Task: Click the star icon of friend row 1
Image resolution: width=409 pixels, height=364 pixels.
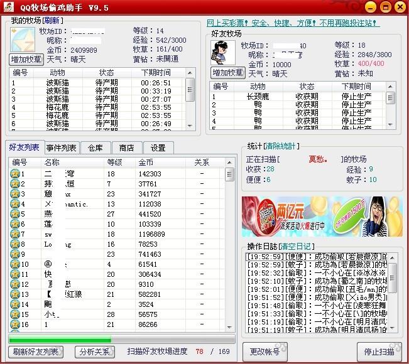Action: pos(15,174)
